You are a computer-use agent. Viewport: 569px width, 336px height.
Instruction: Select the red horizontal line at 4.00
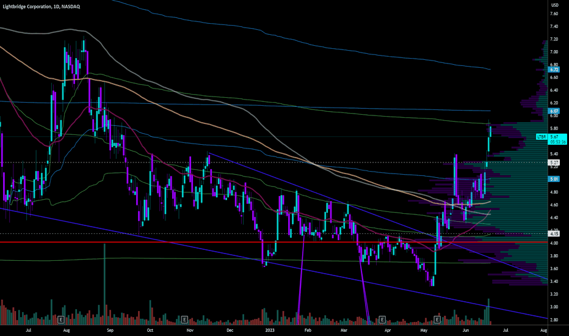click(274, 242)
